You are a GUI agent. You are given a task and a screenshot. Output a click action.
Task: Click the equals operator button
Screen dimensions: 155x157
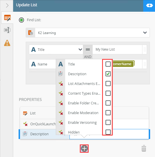88,49
